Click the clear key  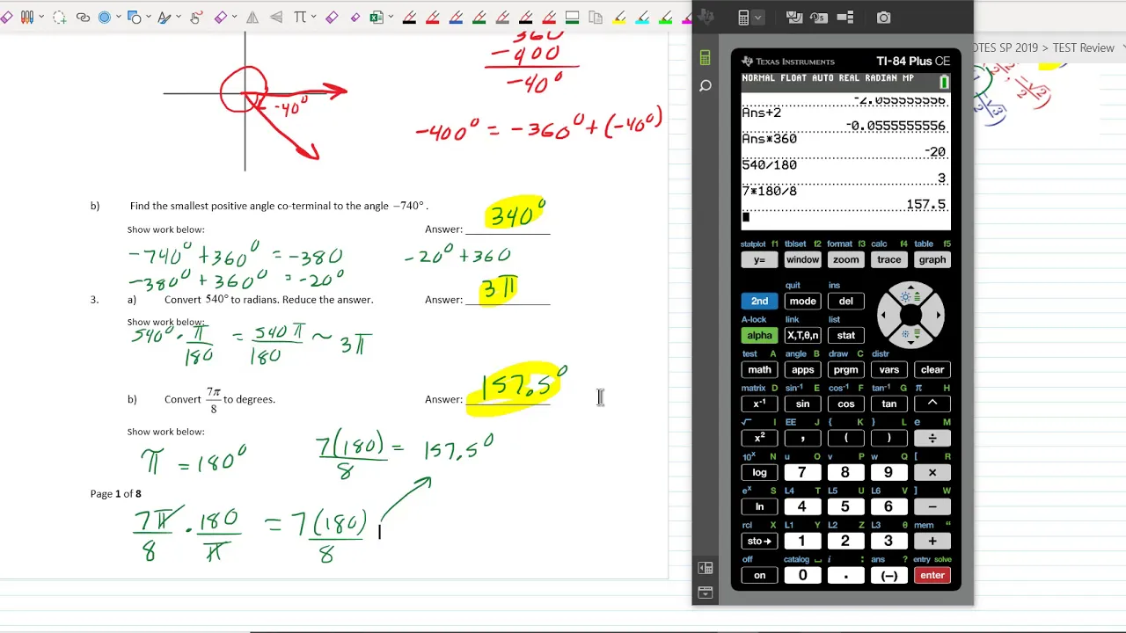coord(932,369)
